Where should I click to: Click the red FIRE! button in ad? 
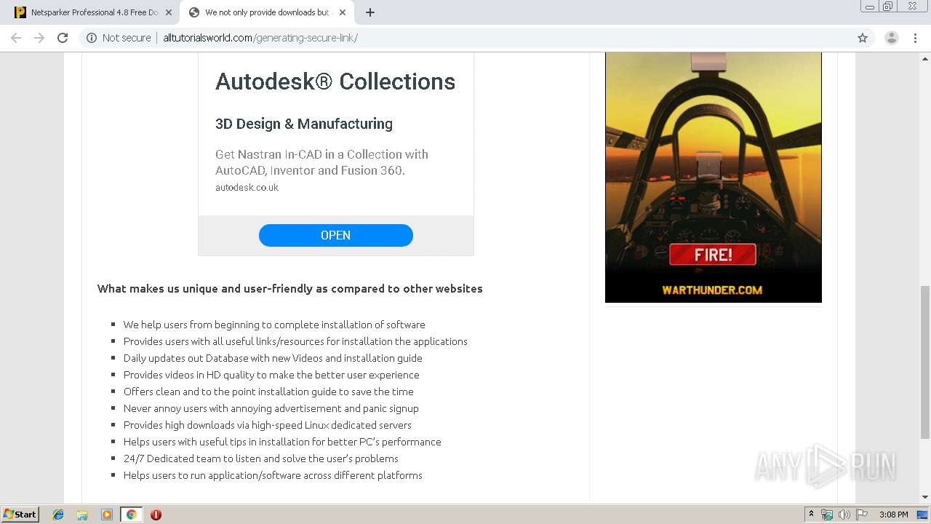pos(713,255)
